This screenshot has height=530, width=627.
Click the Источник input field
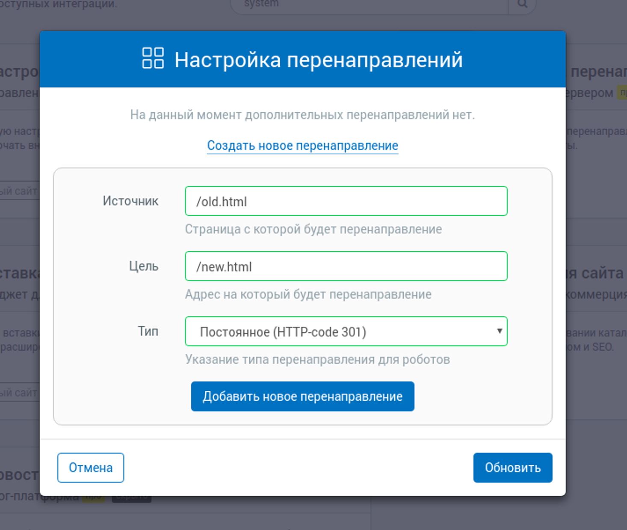coord(346,201)
